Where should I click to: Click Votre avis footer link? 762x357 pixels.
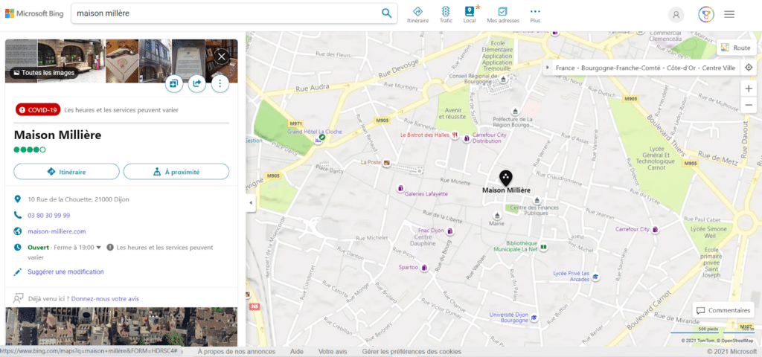[x=333, y=351]
